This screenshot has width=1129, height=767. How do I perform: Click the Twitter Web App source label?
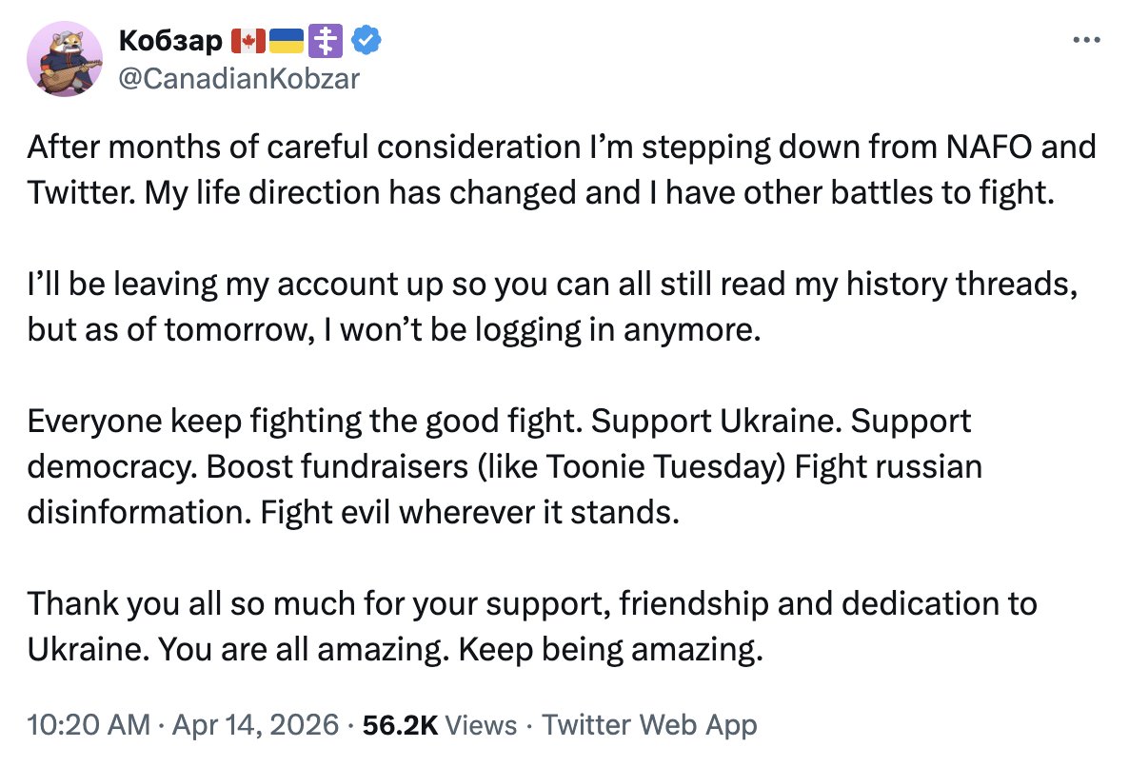click(x=649, y=725)
